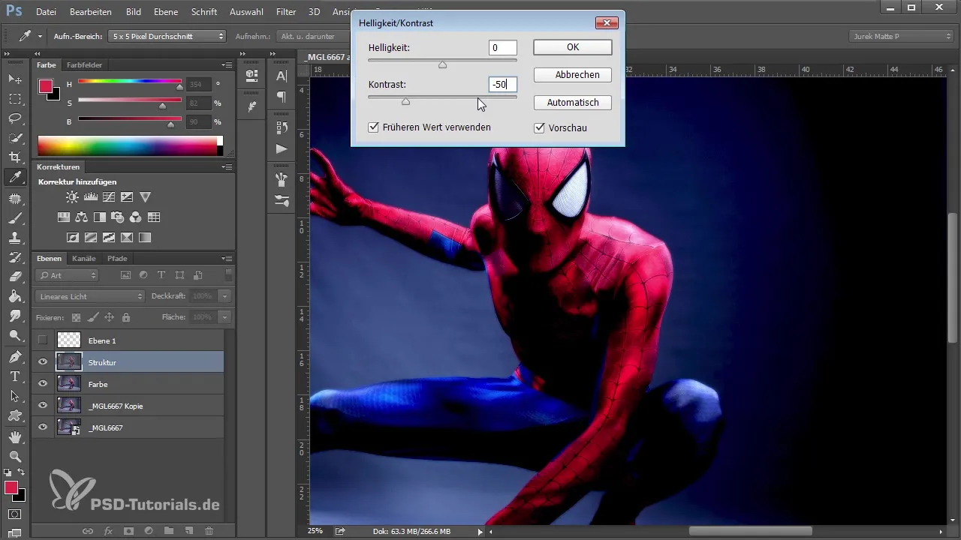The image size is (961, 540).
Task: Select the Clone Stamp tool
Action: tap(15, 238)
